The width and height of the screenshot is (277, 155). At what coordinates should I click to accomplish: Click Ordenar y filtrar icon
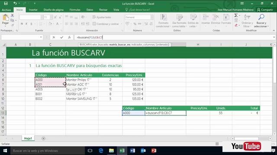(x=247, y=17)
